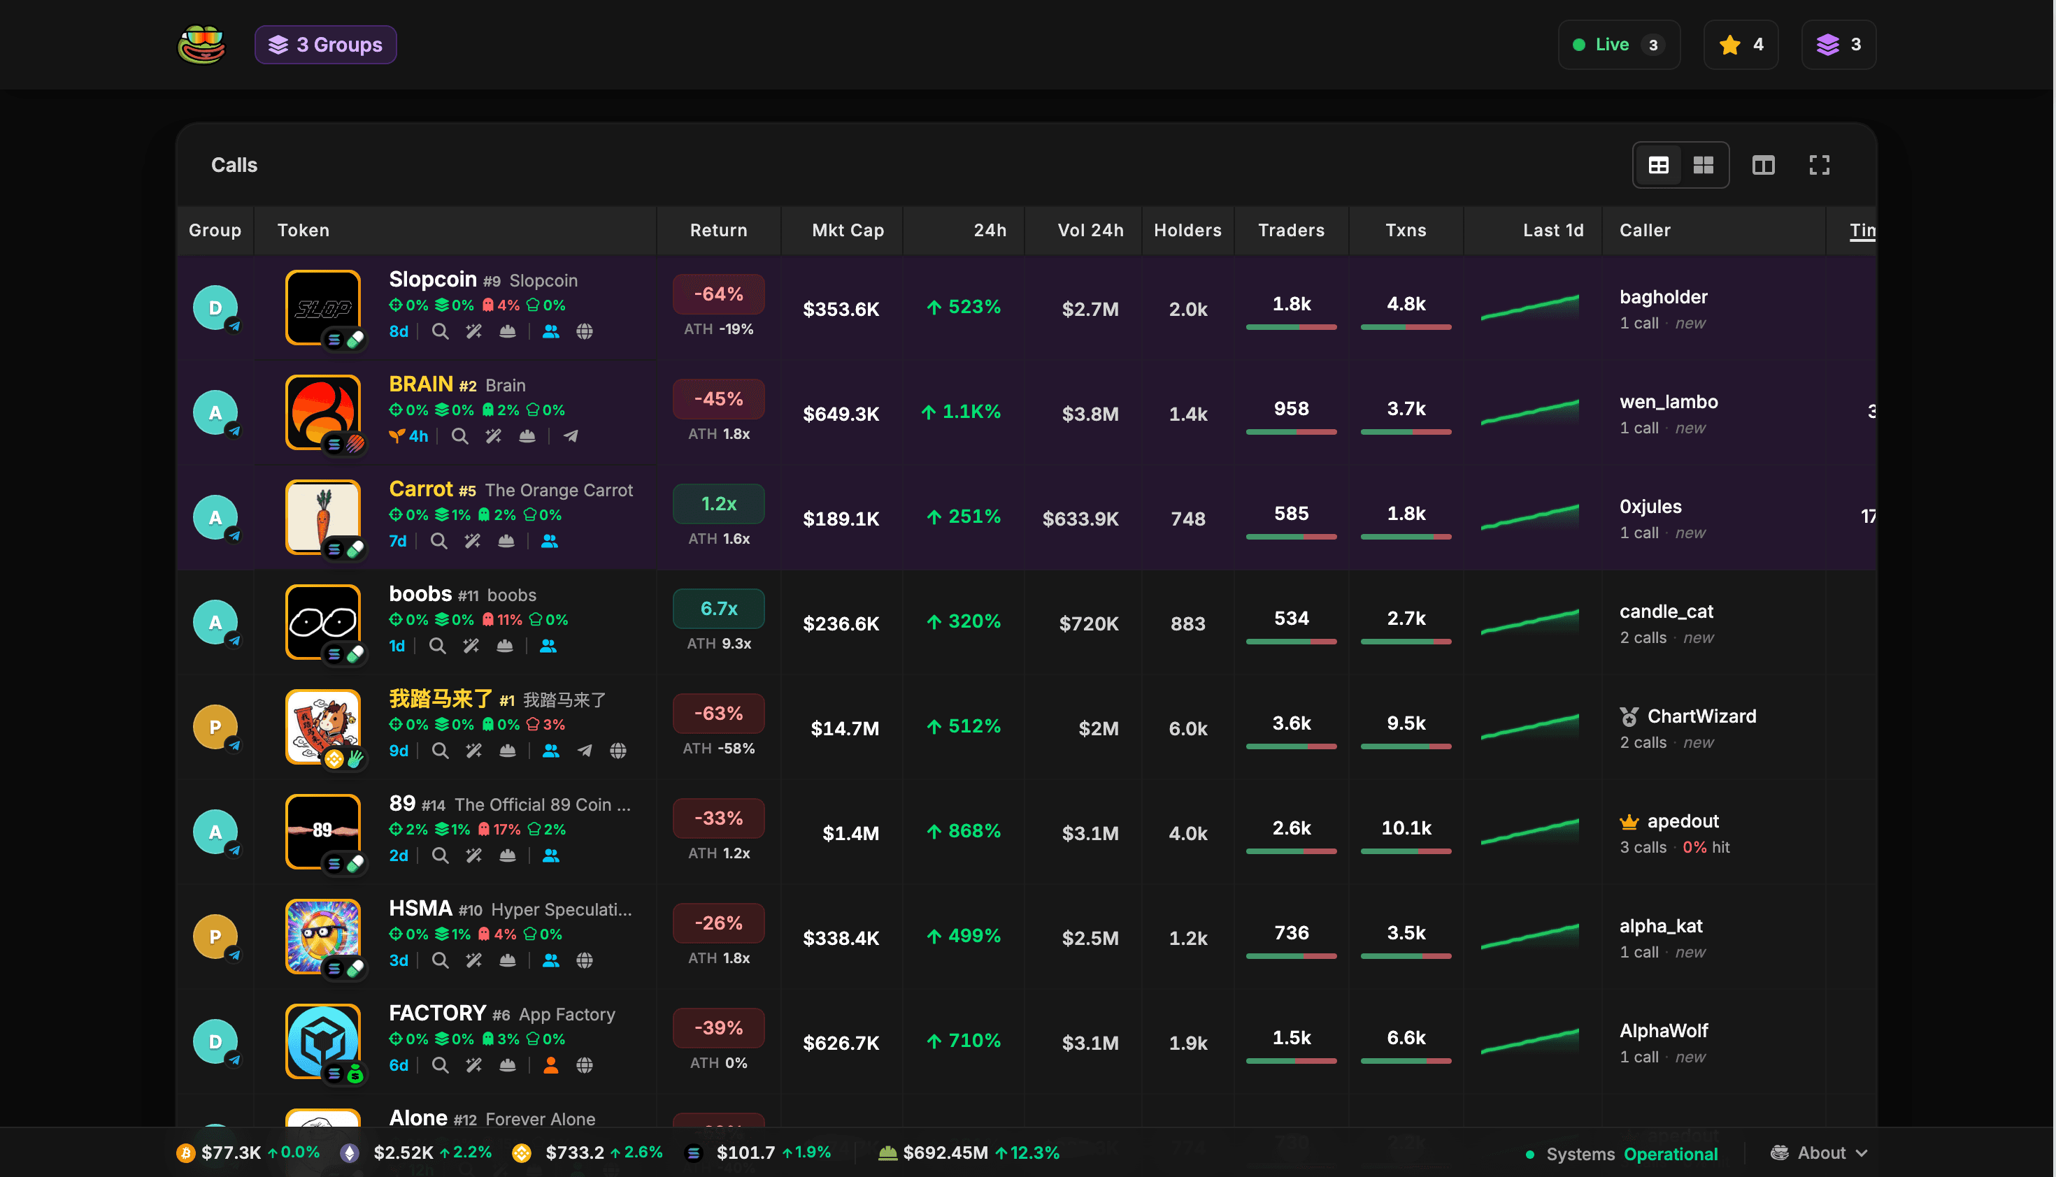Open FACTORY token thumbnail

pyautogui.click(x=324, y=1042)
